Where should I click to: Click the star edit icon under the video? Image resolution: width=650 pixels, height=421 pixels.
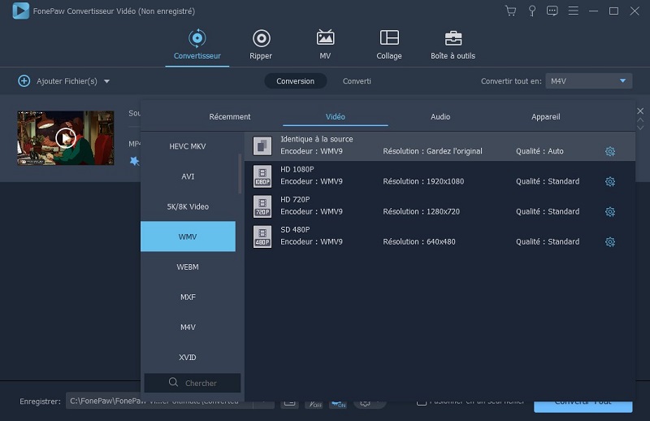134,161
